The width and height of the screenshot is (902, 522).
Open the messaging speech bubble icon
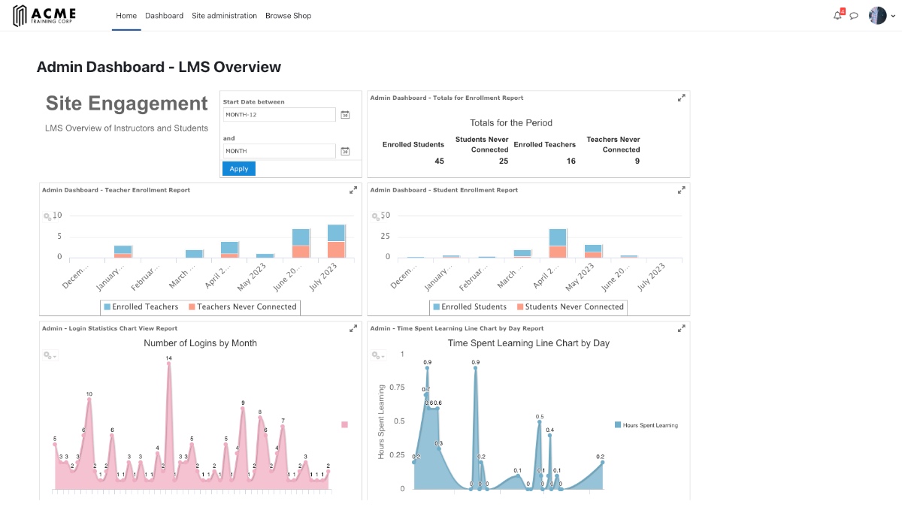[x=852, y=15]
